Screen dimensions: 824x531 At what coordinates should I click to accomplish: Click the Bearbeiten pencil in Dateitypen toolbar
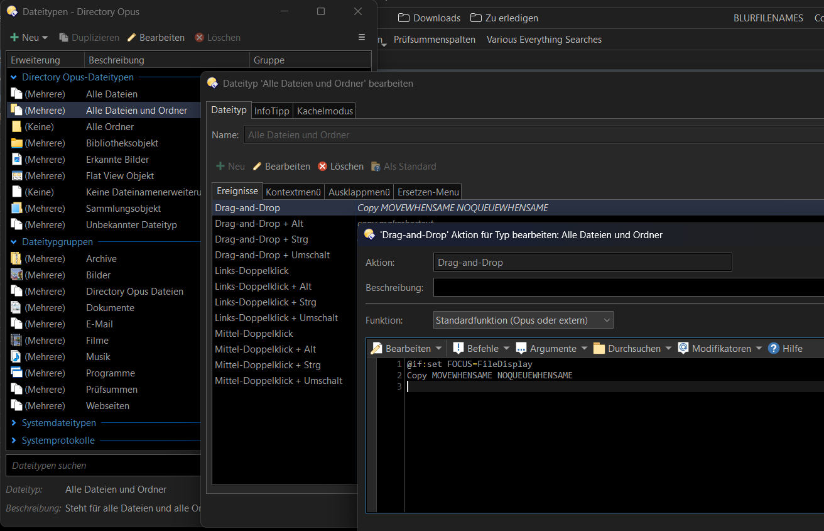coord(132,38)
